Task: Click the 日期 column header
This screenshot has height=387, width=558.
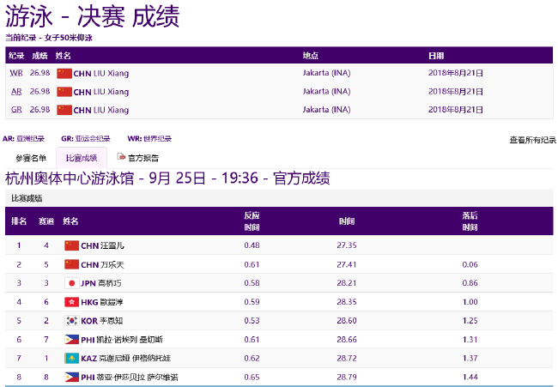Action: 436,56
